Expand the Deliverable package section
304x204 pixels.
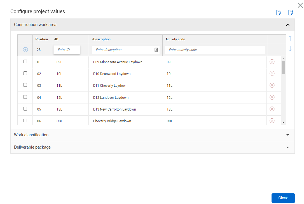[x=288, y=147]
